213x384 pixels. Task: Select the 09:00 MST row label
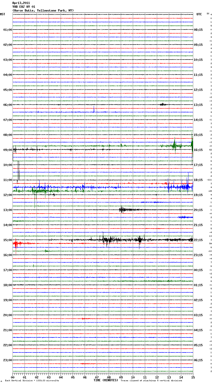click(x=8, y=150)
